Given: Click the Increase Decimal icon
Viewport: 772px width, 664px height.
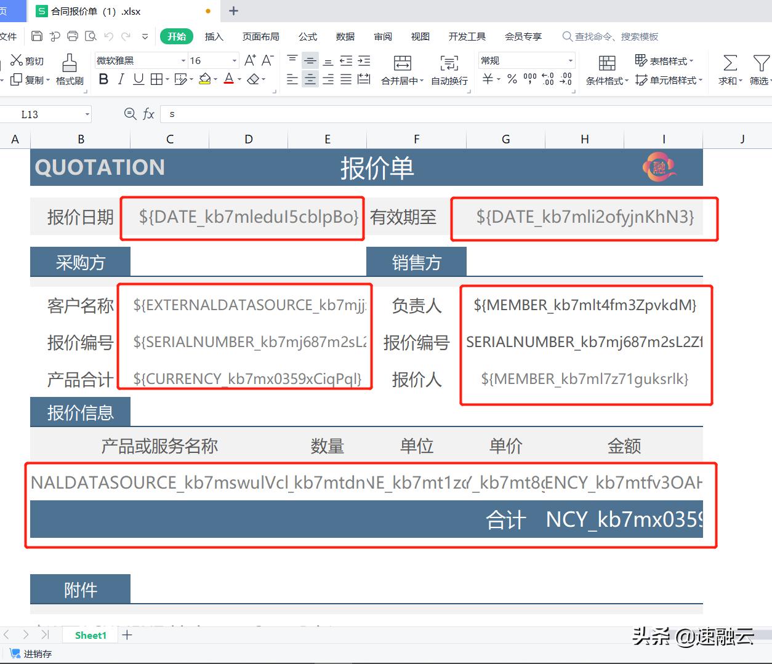Looking at the screenshot, I should [x=547, y=79].
